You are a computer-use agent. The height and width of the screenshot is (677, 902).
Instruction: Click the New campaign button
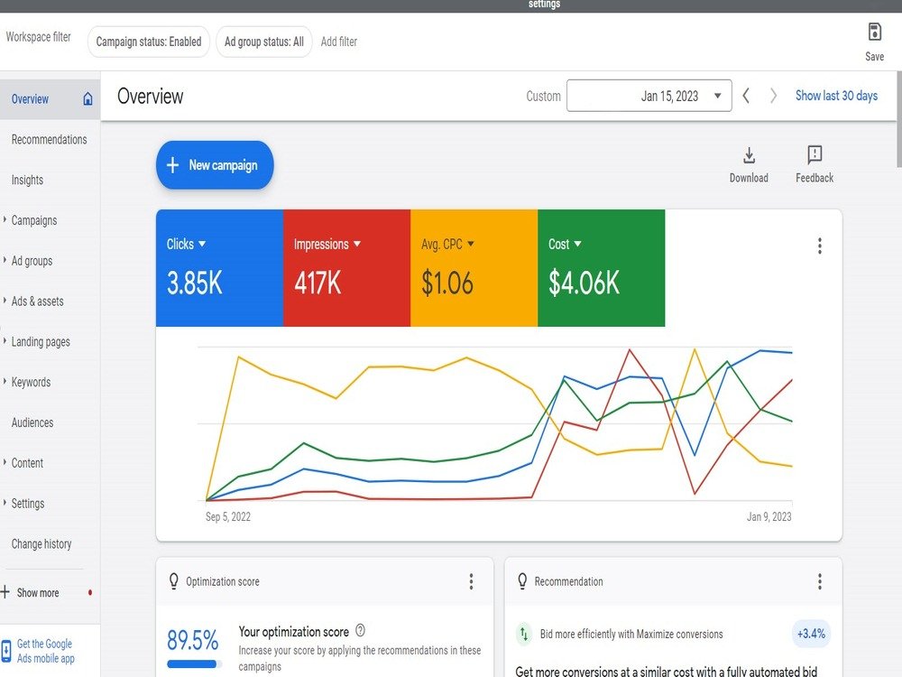point(215,165)
